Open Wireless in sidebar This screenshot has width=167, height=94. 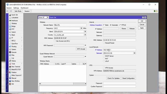(14, 23)
